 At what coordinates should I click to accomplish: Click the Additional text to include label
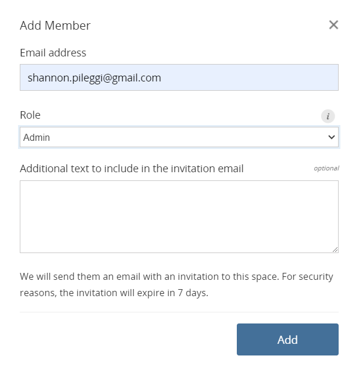coord(131,168)
